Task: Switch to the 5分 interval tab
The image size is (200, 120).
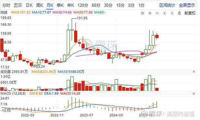Action: click(x=131, y=5)
